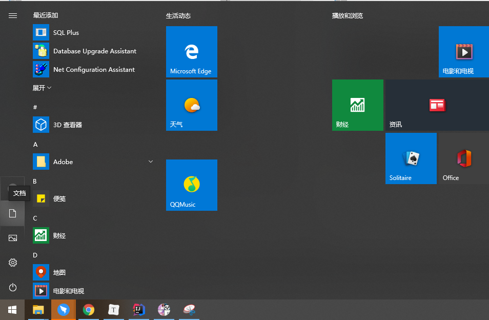Open the panda icon app on taskbar

164,310
